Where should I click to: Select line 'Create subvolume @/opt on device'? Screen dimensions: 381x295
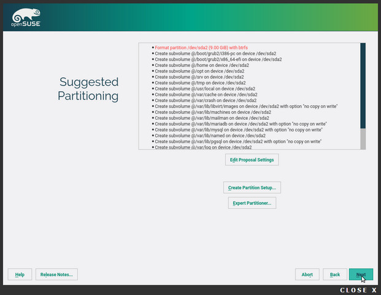click(x=199, y=71)
